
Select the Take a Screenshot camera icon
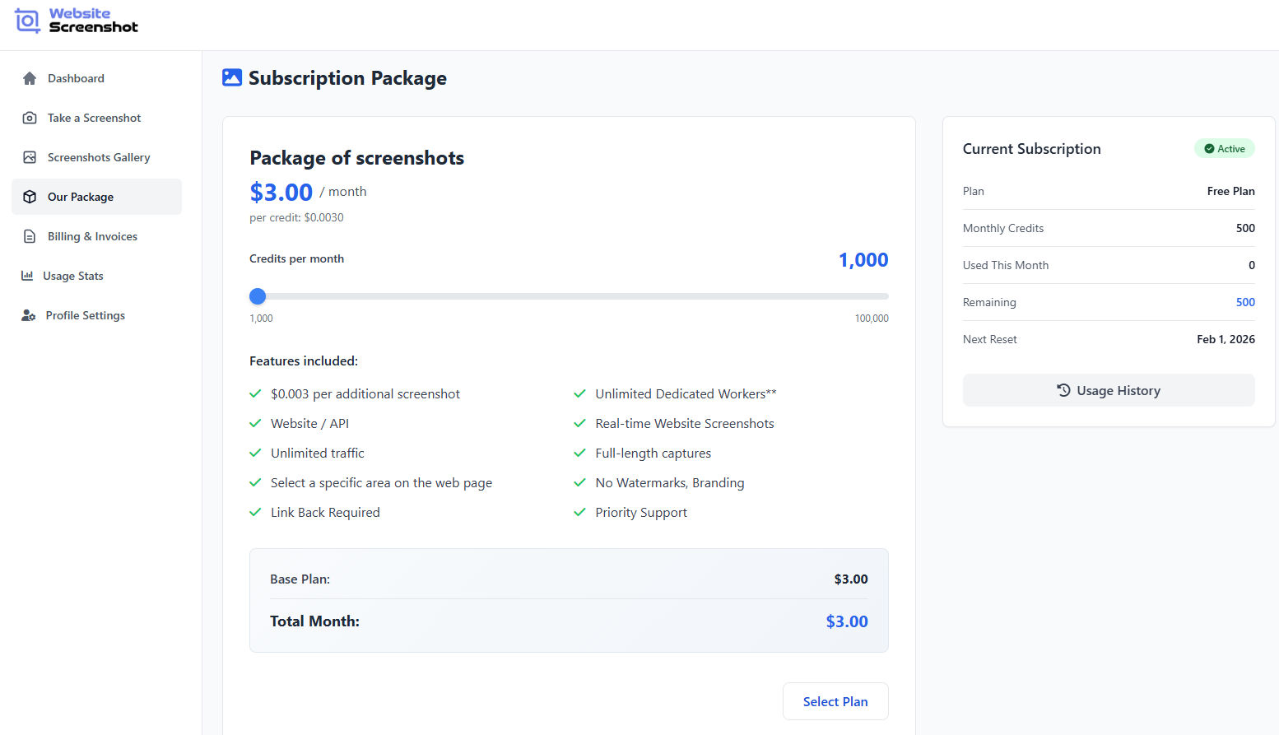coord(29,118)
